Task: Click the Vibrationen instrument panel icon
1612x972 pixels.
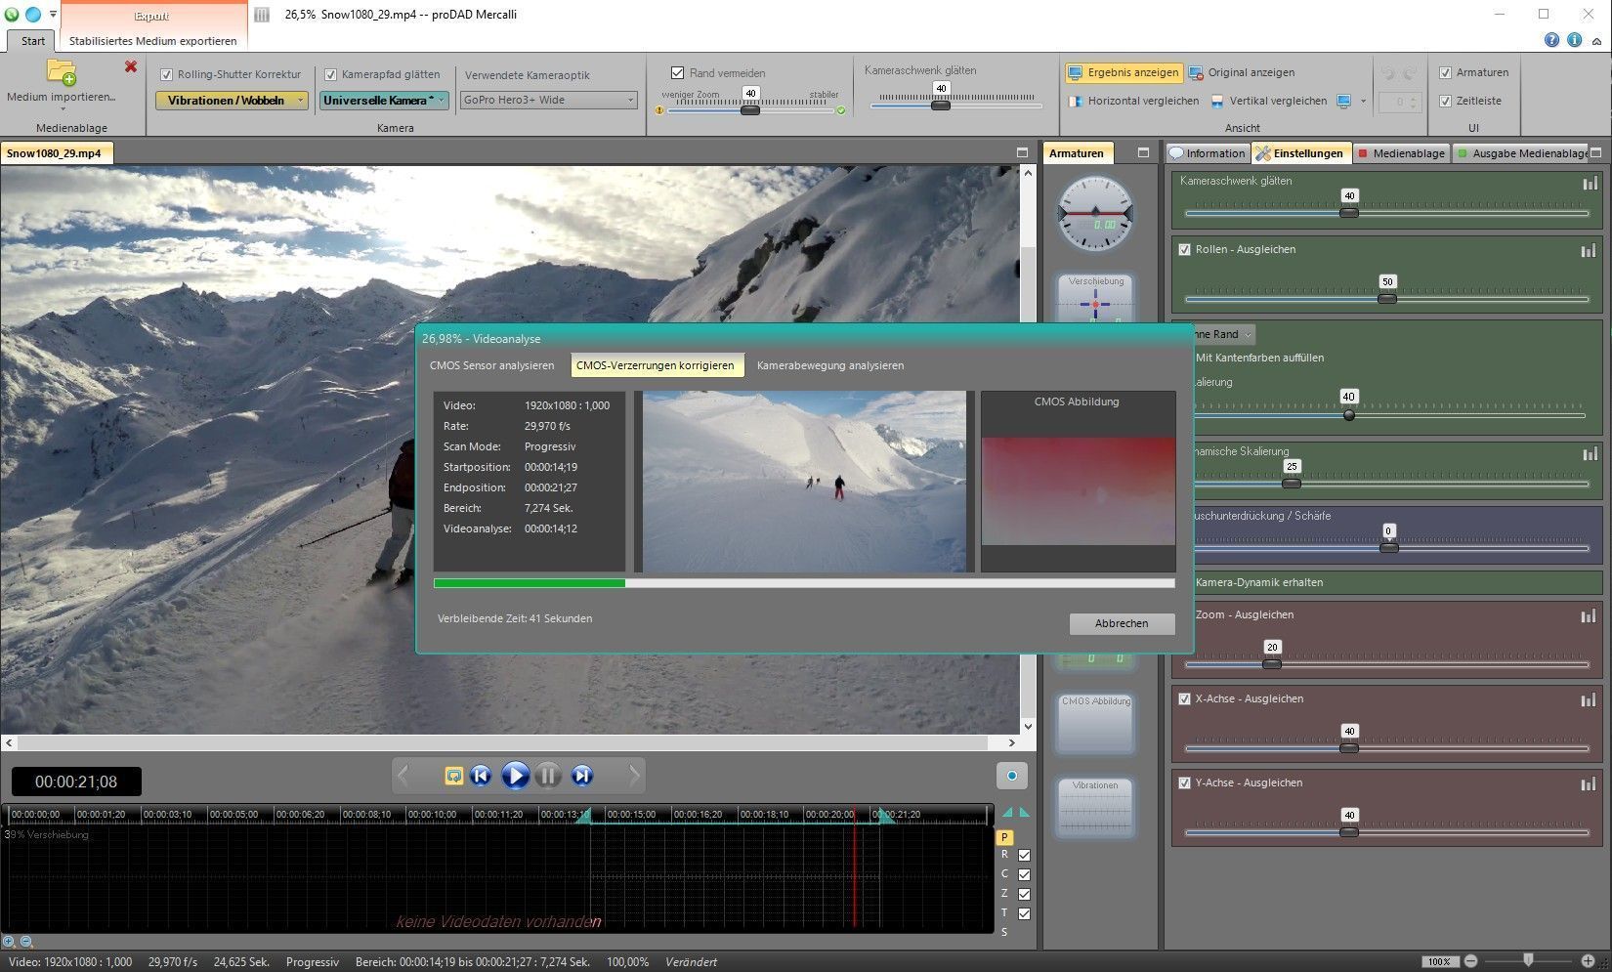Action: tap(1095, 807)
